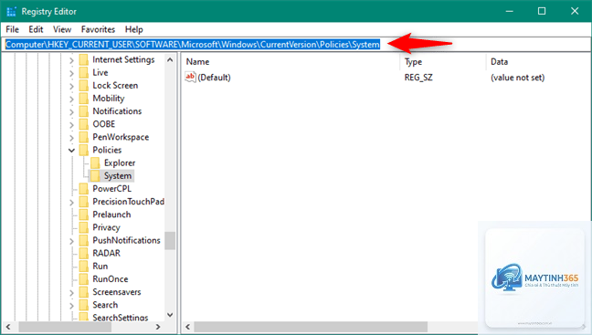This screenshot has width=592, height=335.
Task: Select the Privacy key label
Action: click(107, 227)
